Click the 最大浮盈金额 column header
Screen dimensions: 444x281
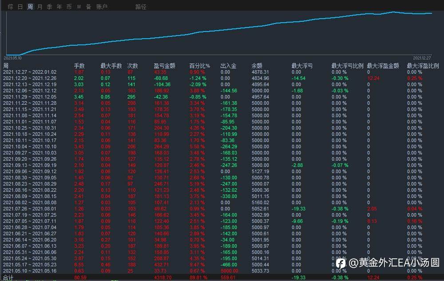pyautogui.click(x=383, y=66)
